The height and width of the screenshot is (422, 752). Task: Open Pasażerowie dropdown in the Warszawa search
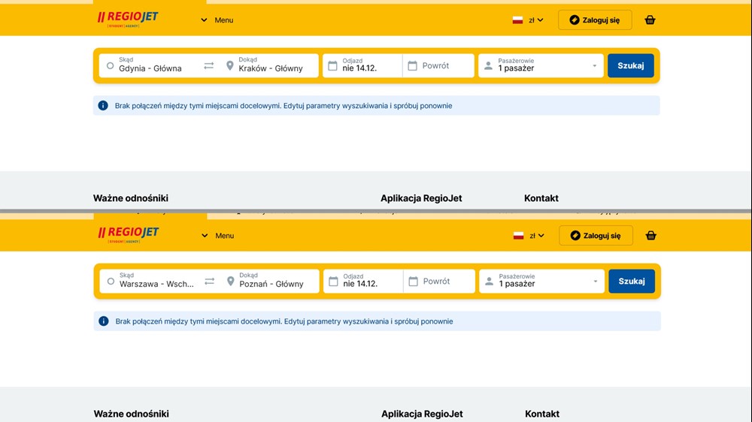coord(542,282)
